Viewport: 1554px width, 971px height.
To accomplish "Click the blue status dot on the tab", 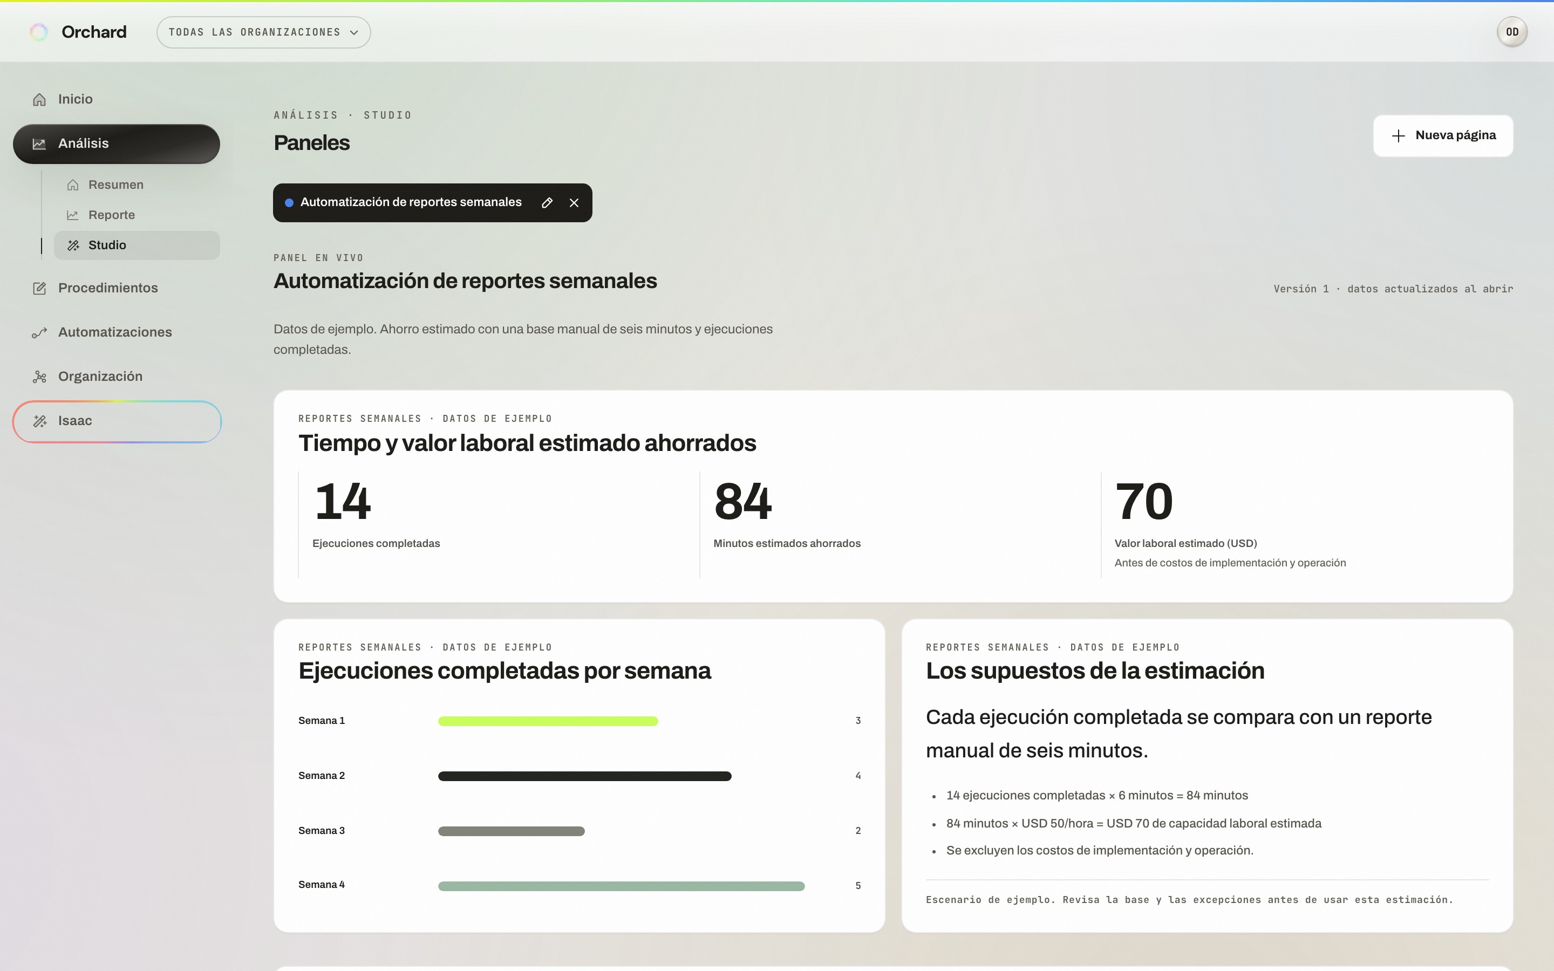I will pyautogui.click(x=289, y=203).
